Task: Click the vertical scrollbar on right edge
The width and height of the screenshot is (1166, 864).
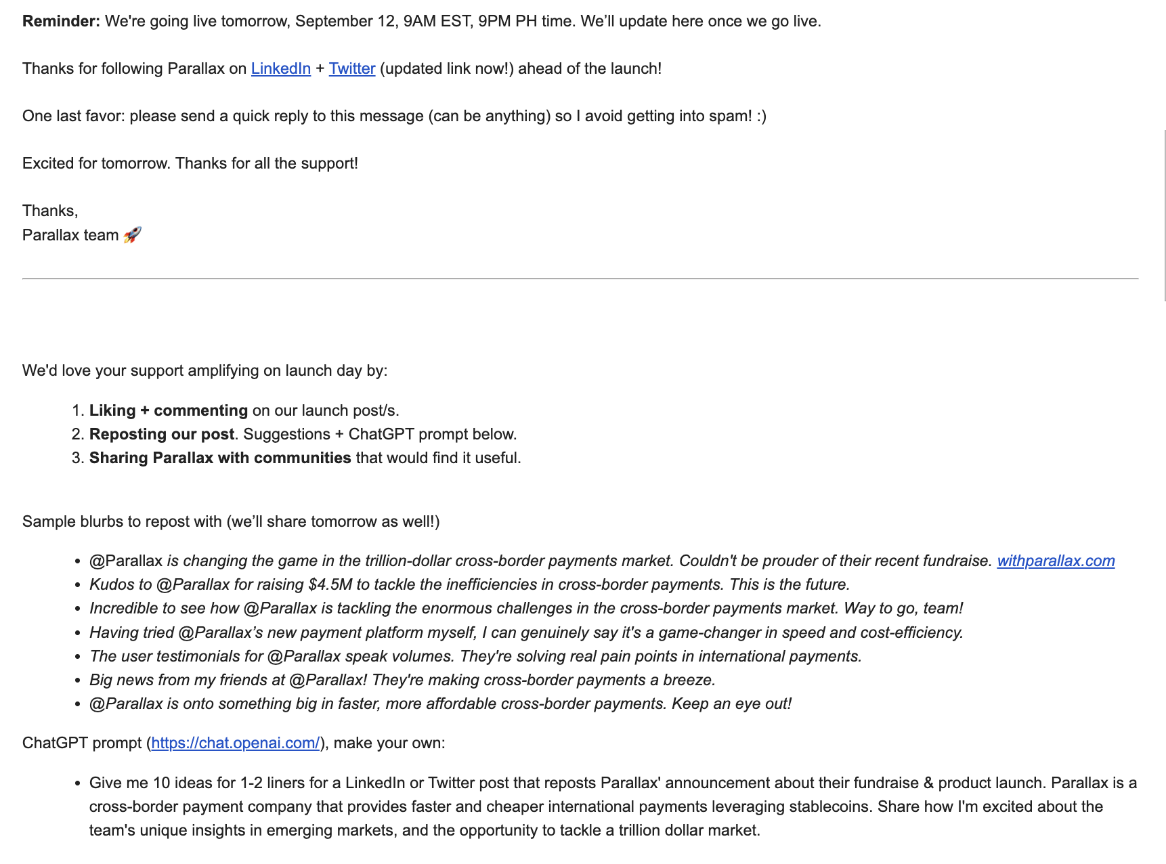Action: (x=1164, y=217)
